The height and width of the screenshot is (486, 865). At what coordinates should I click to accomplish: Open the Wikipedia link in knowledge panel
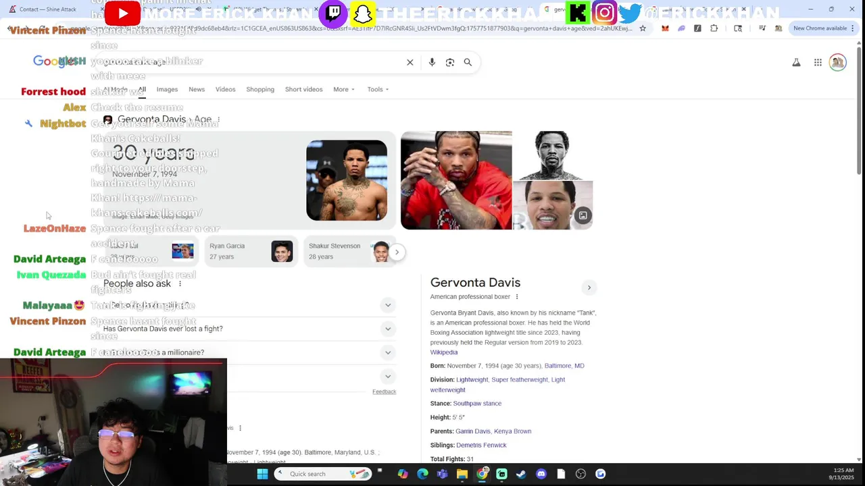(444, 352)
